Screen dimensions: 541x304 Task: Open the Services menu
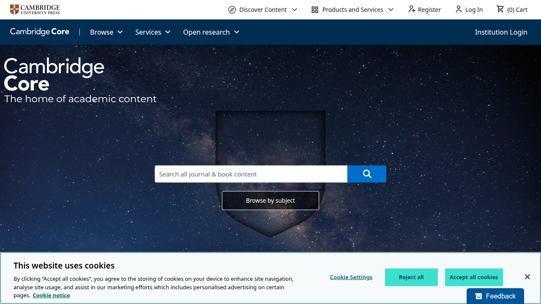click(x=153, y=32)
